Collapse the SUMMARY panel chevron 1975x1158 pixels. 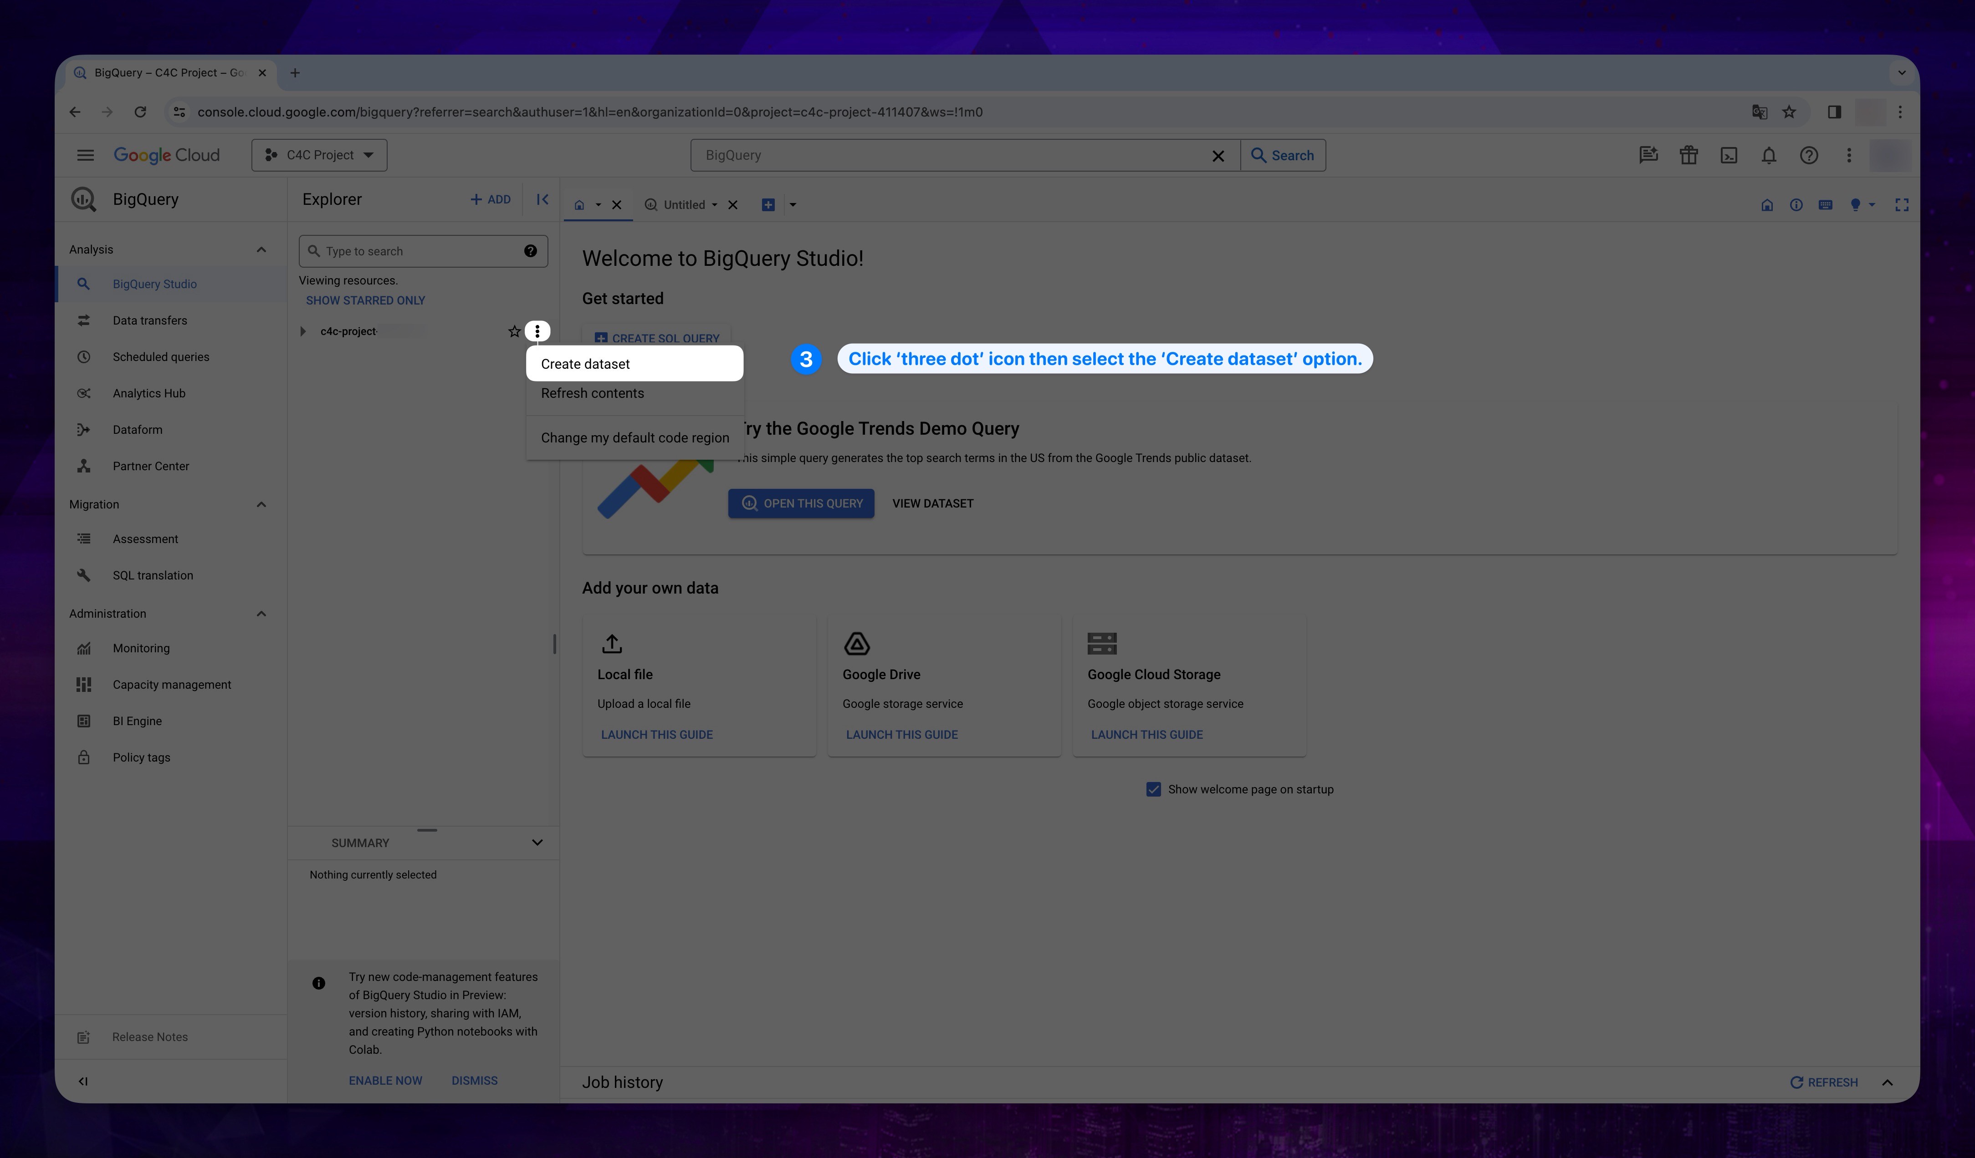pos(537,843)
